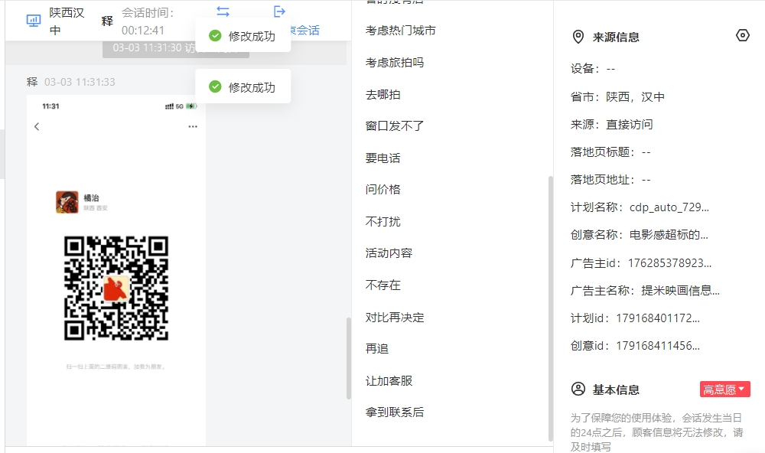Click the transfer session arrows icon
The image size is (765, 453).
tap(223, 11)
